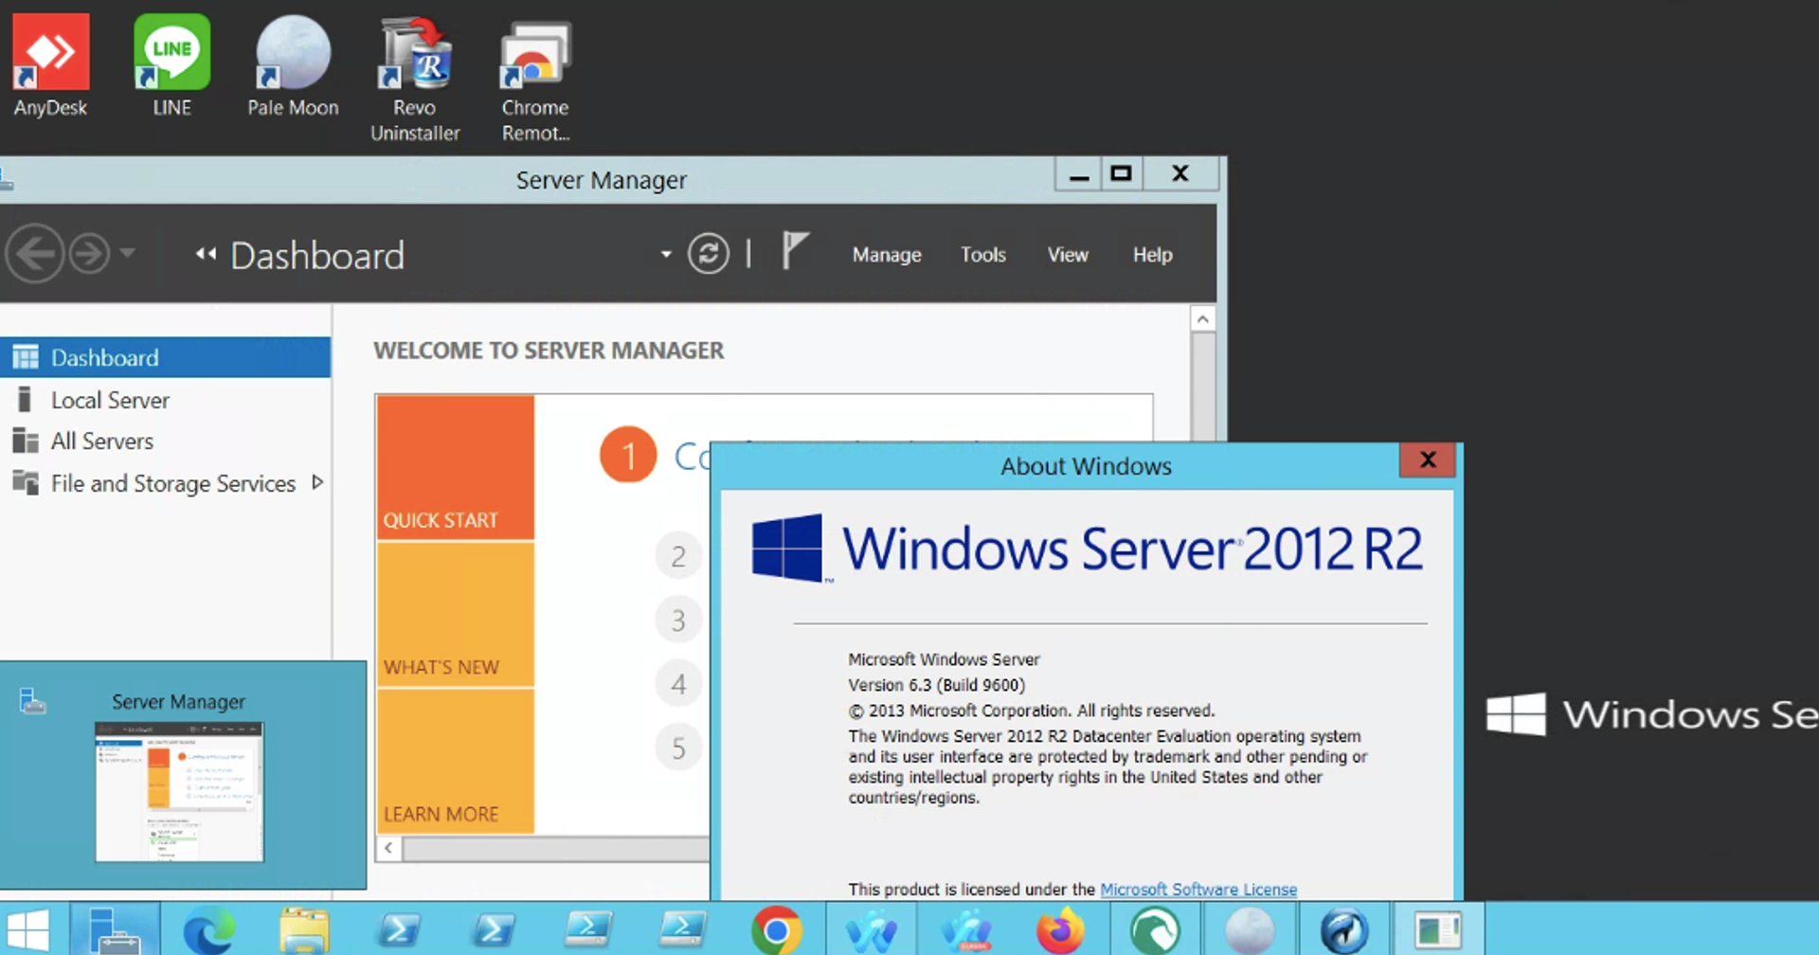1819x955 pixels.
Task: Open Pale Moon browser from desktop
Action: point(293,52)
